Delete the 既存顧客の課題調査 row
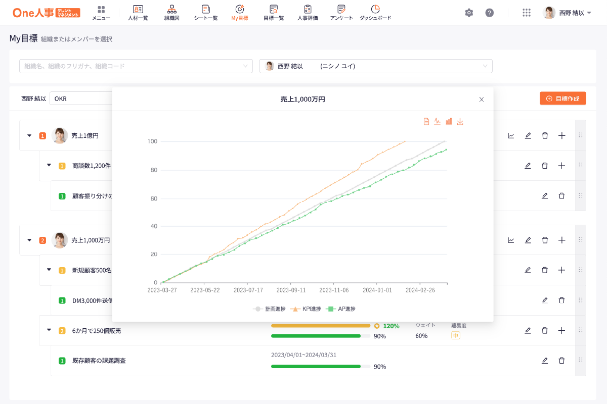Screen dimensions: 607x404 [561, 361]
